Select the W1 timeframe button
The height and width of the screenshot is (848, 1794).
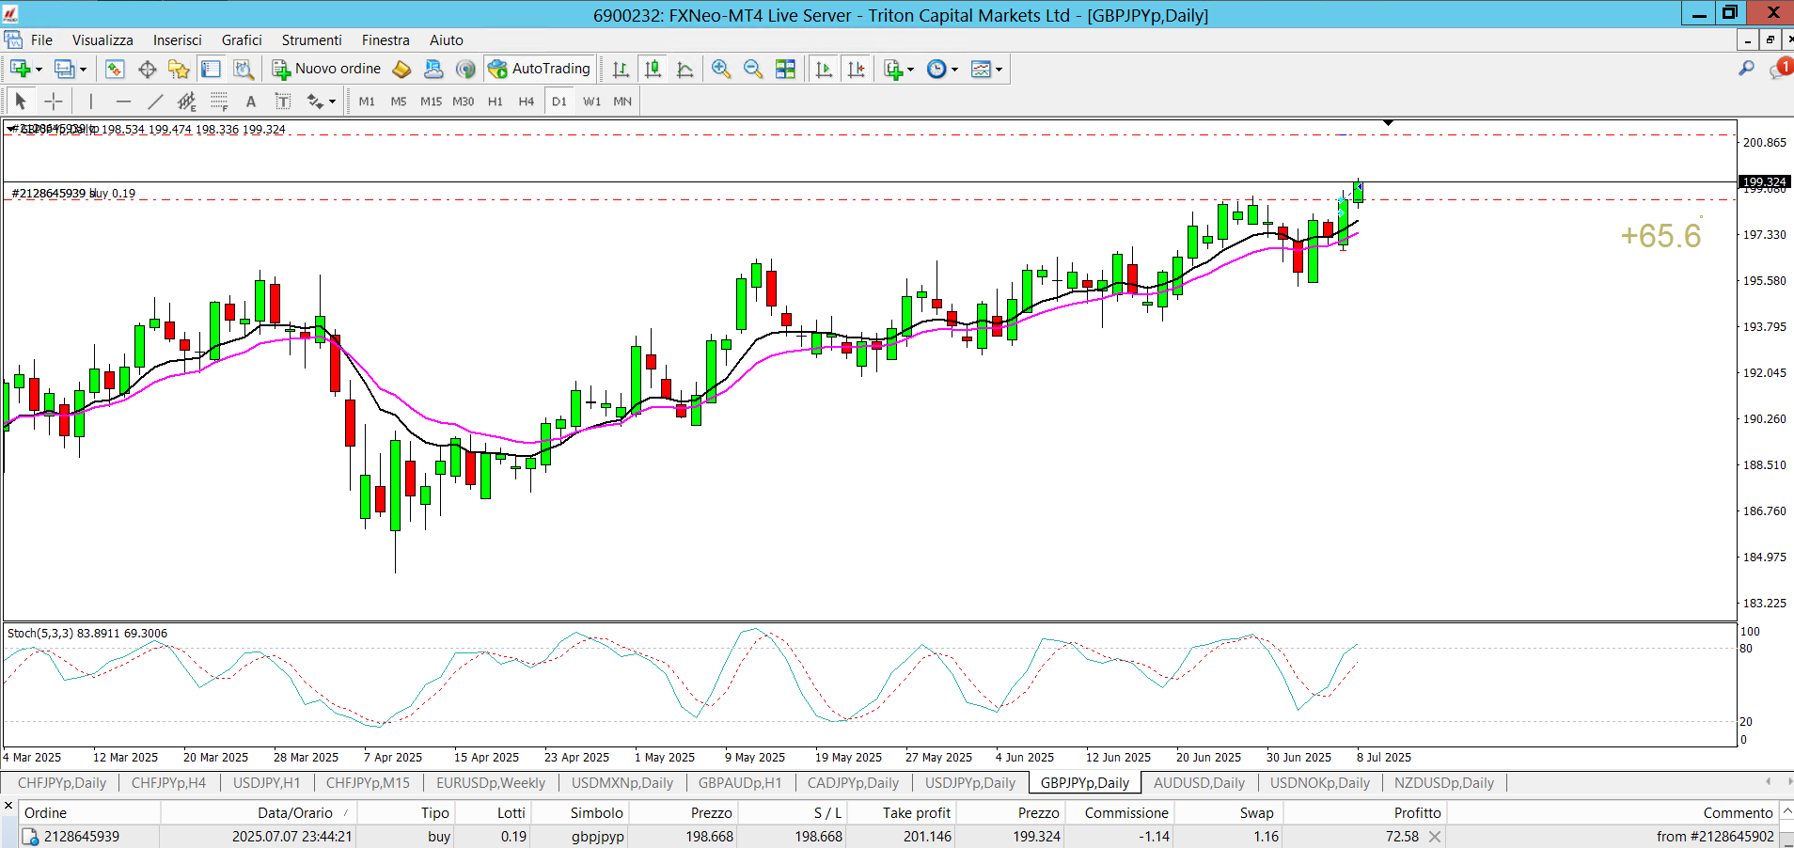pyautogui.click(x=591, y=101)
